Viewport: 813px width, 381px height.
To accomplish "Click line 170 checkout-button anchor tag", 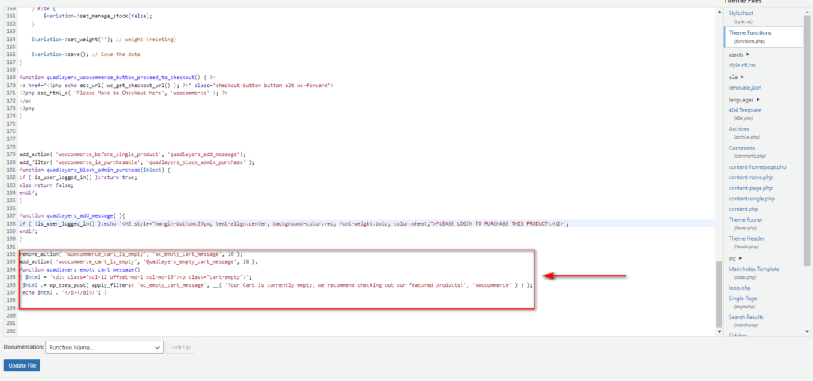I will (x=176, y=86).
